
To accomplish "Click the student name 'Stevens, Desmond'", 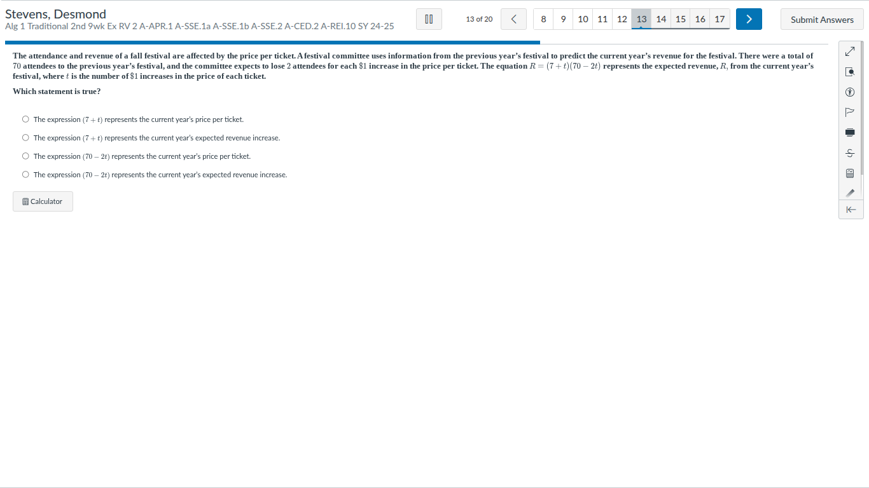I will point(55,14).
